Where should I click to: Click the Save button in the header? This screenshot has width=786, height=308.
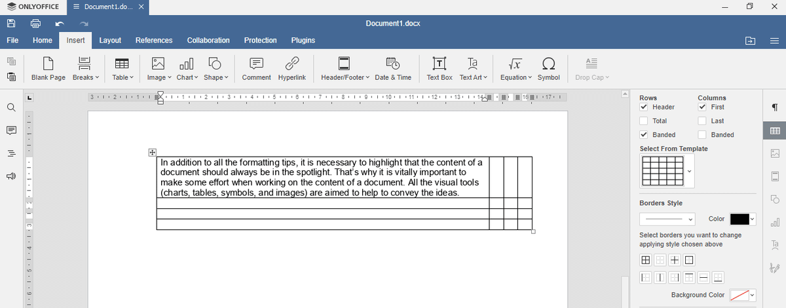click(x=11, y=24)
